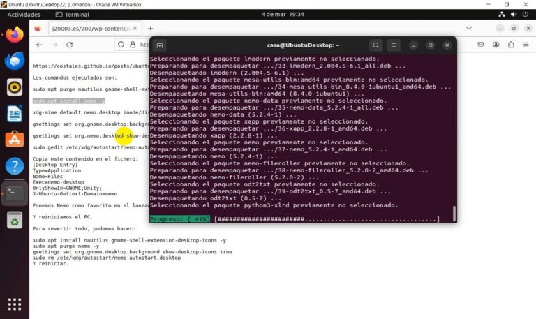Image resolution: width=536 pixels, height=319 pixels.
Task: Open Ubuntu Software store icon
Action: tap(15, 140)
